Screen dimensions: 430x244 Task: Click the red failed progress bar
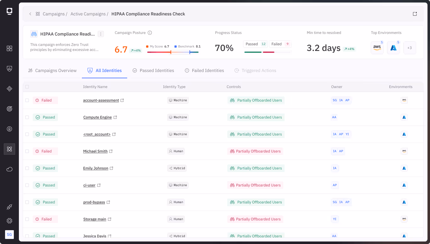tap(269, 52)
